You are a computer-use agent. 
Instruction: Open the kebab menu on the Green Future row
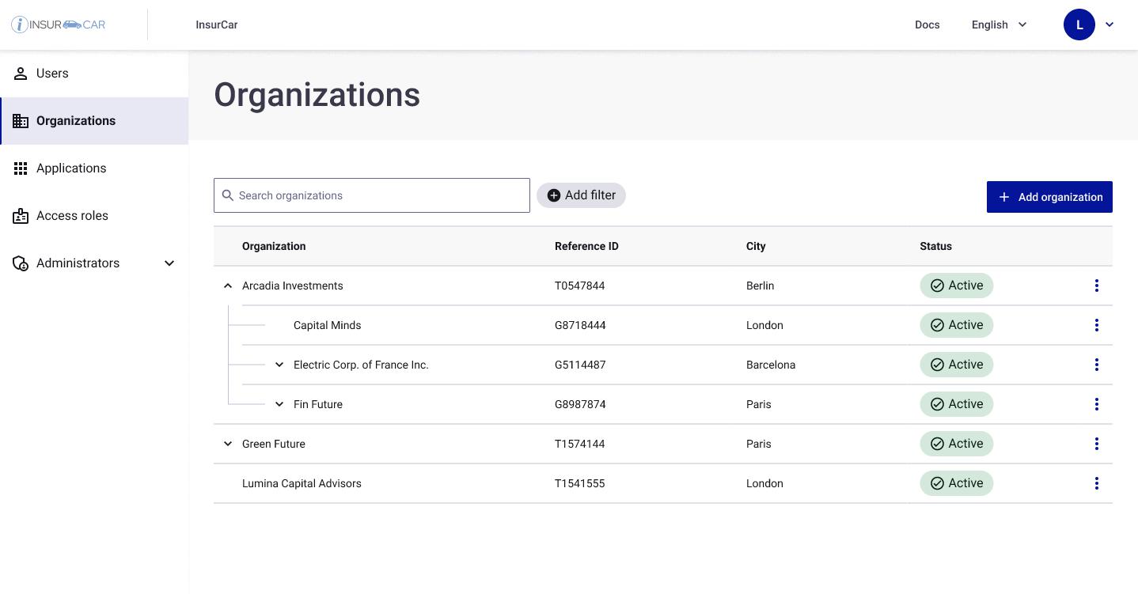pyautogui.click(x=1097, y=444)
